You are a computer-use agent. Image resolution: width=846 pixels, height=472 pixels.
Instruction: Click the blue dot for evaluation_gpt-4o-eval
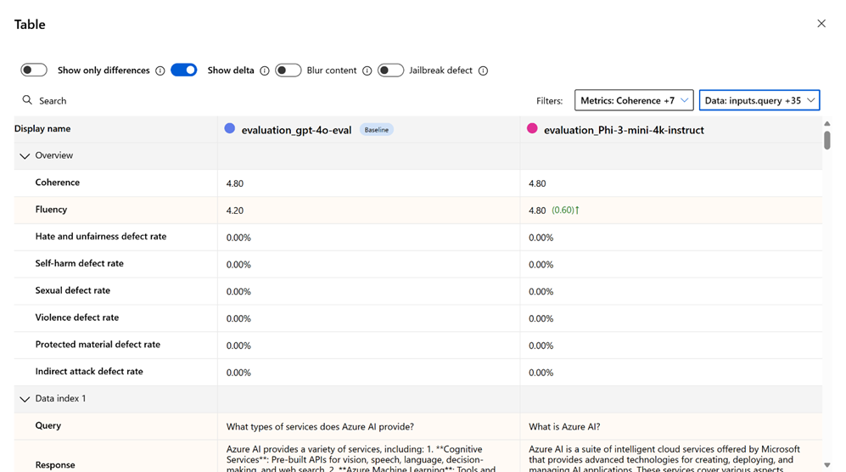pyautogui.click(x=230, y=128)
